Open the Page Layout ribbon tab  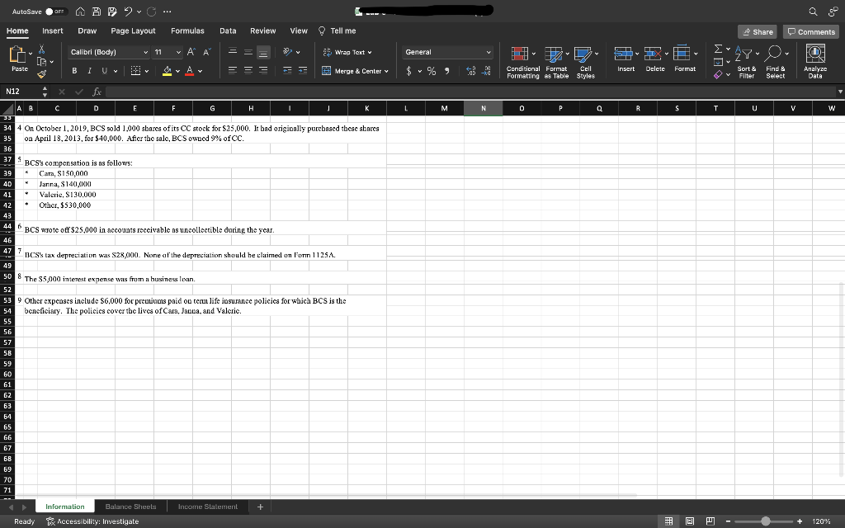[133, 31]
